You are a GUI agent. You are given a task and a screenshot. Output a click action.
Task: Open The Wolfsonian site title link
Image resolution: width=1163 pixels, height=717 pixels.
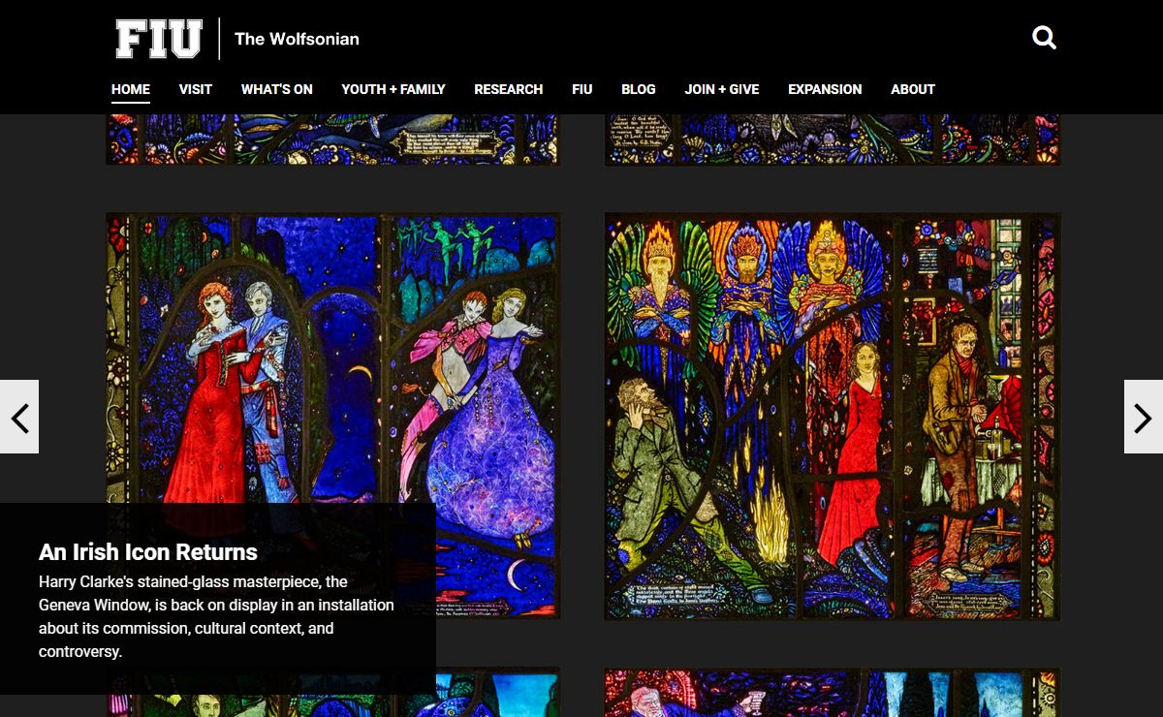(x=297, y=39)
